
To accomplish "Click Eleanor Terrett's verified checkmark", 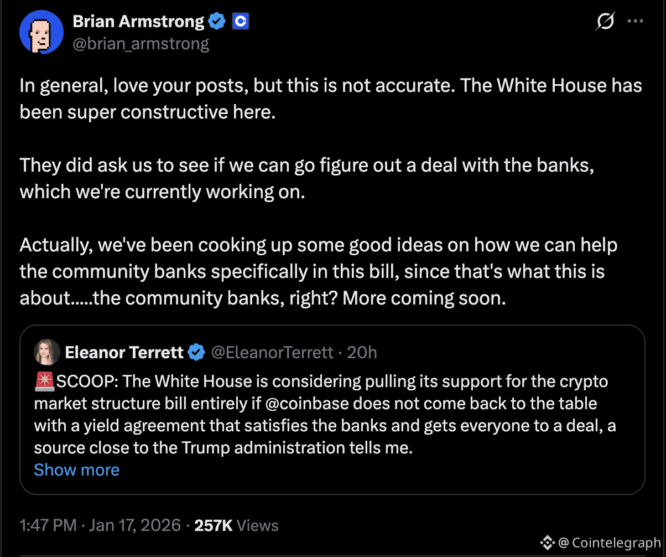I will pyautogui.click(x=196, y=352).
